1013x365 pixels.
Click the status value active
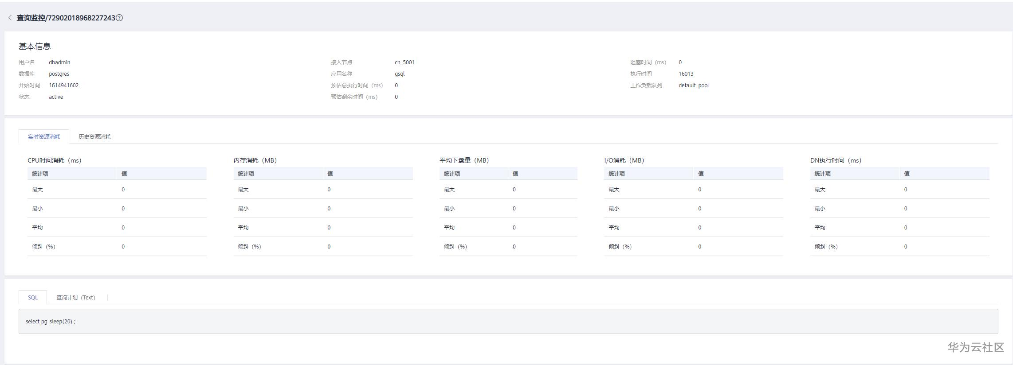pyautogui.click(x=56, y=97)
